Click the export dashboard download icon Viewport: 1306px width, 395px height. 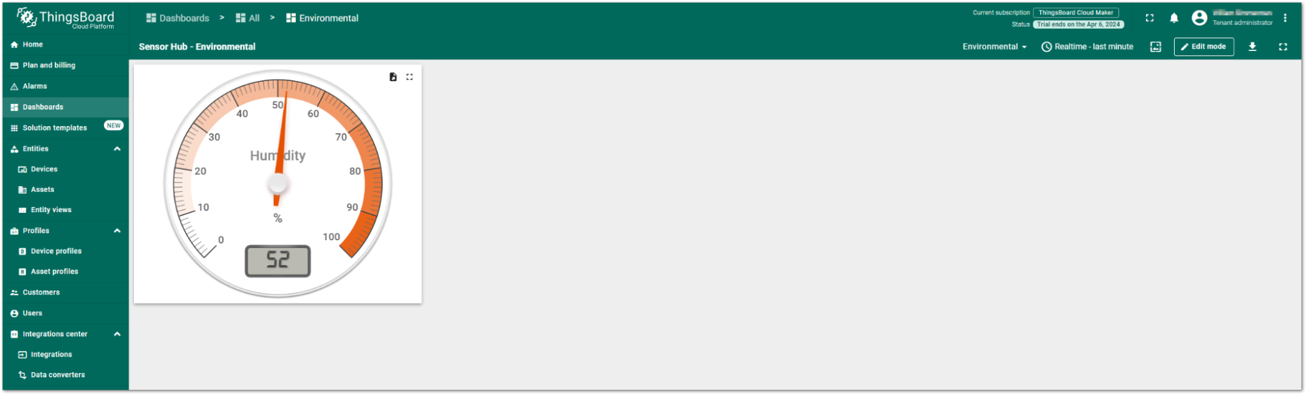(1252, 47)
